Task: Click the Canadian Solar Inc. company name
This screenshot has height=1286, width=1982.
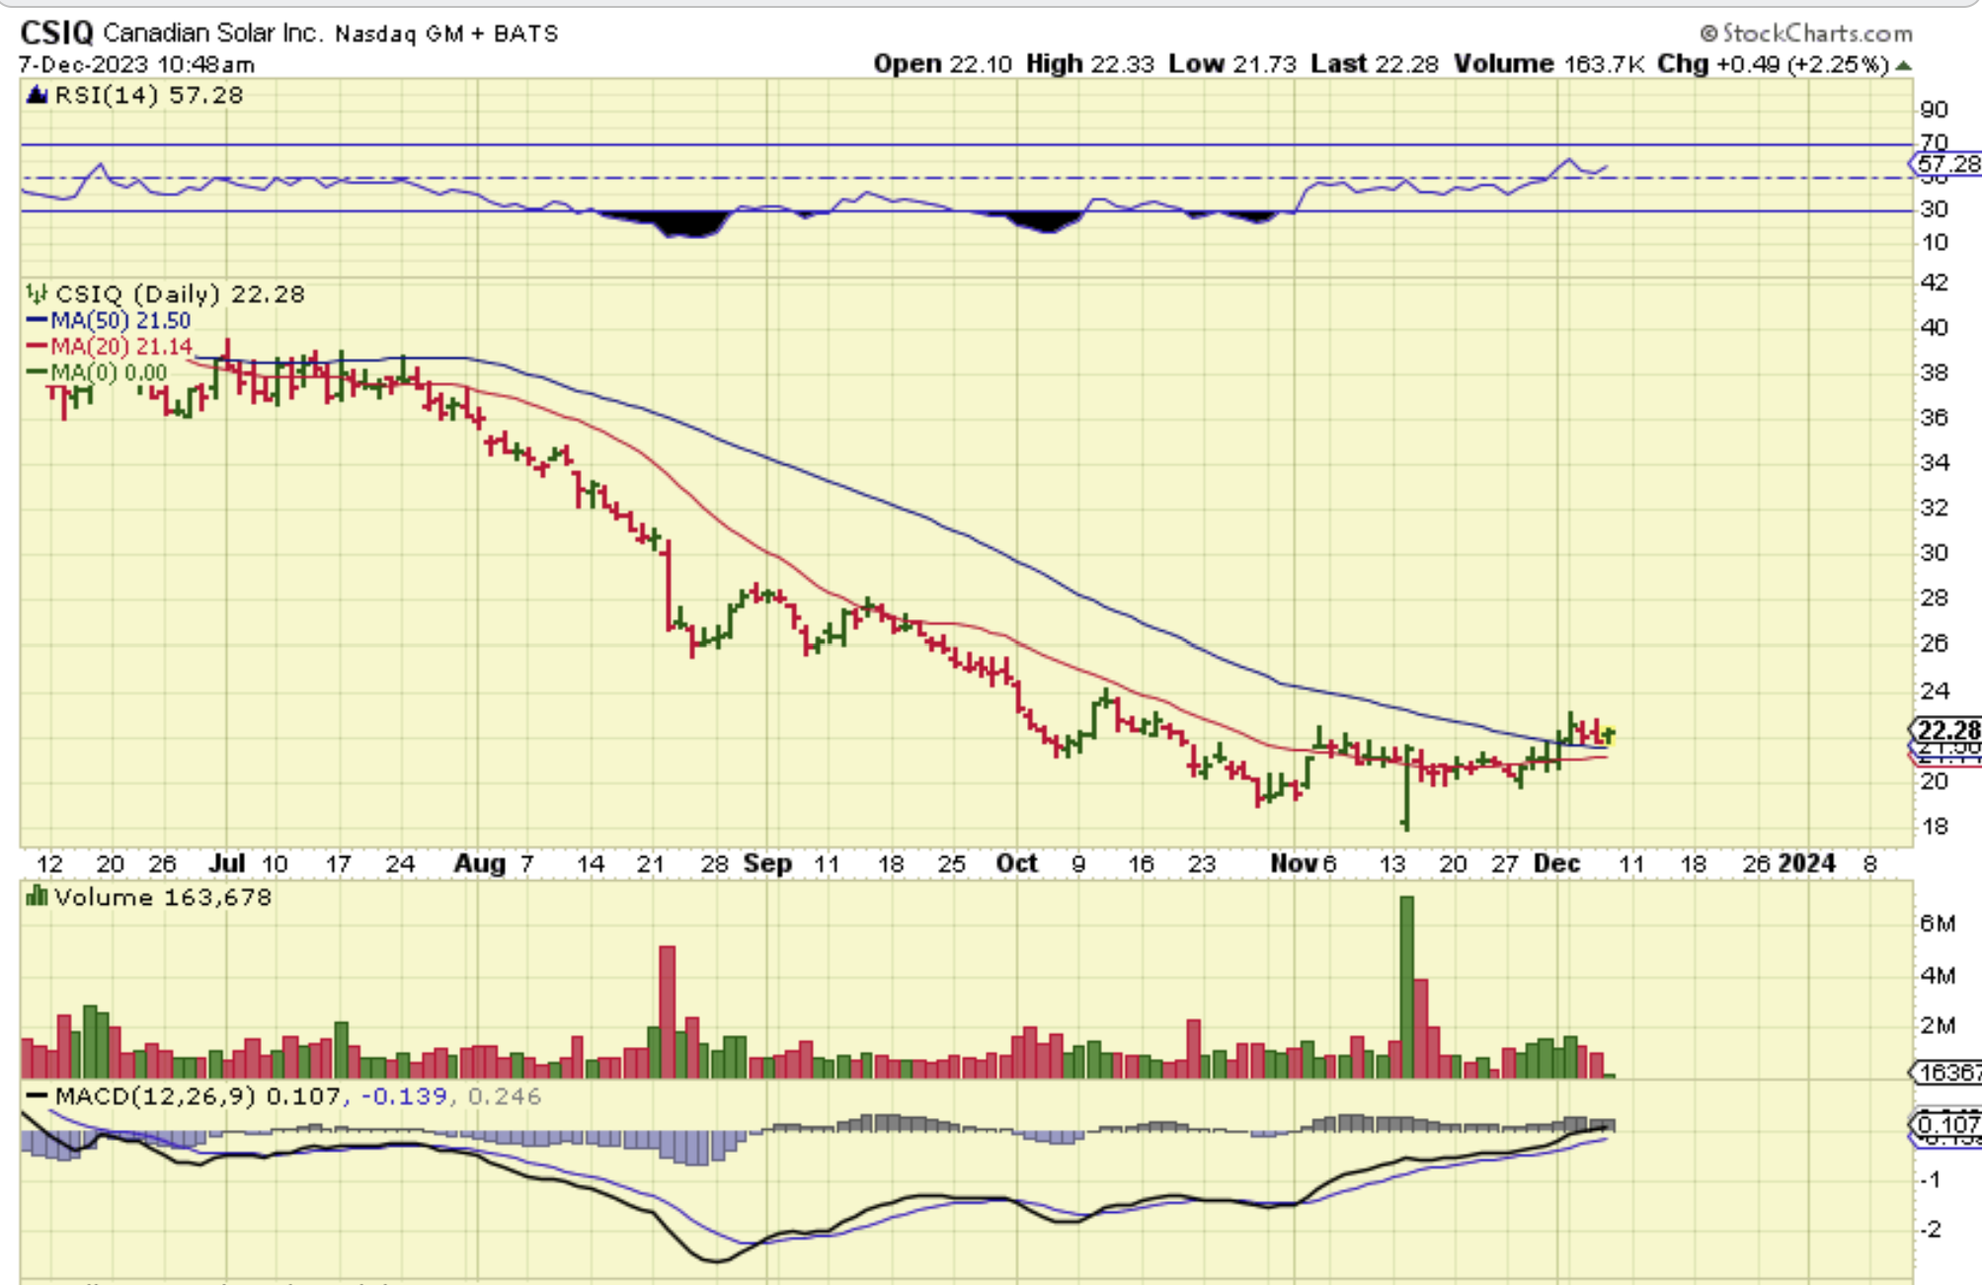Action: (212, 34)
